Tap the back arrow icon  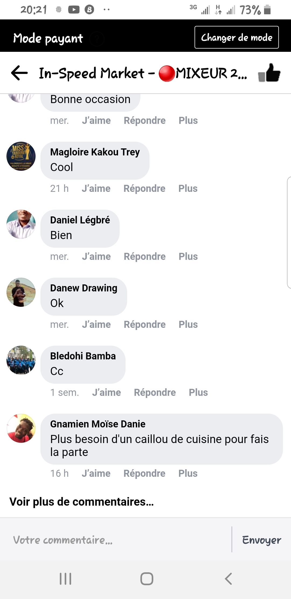click(x=19, y=73)
